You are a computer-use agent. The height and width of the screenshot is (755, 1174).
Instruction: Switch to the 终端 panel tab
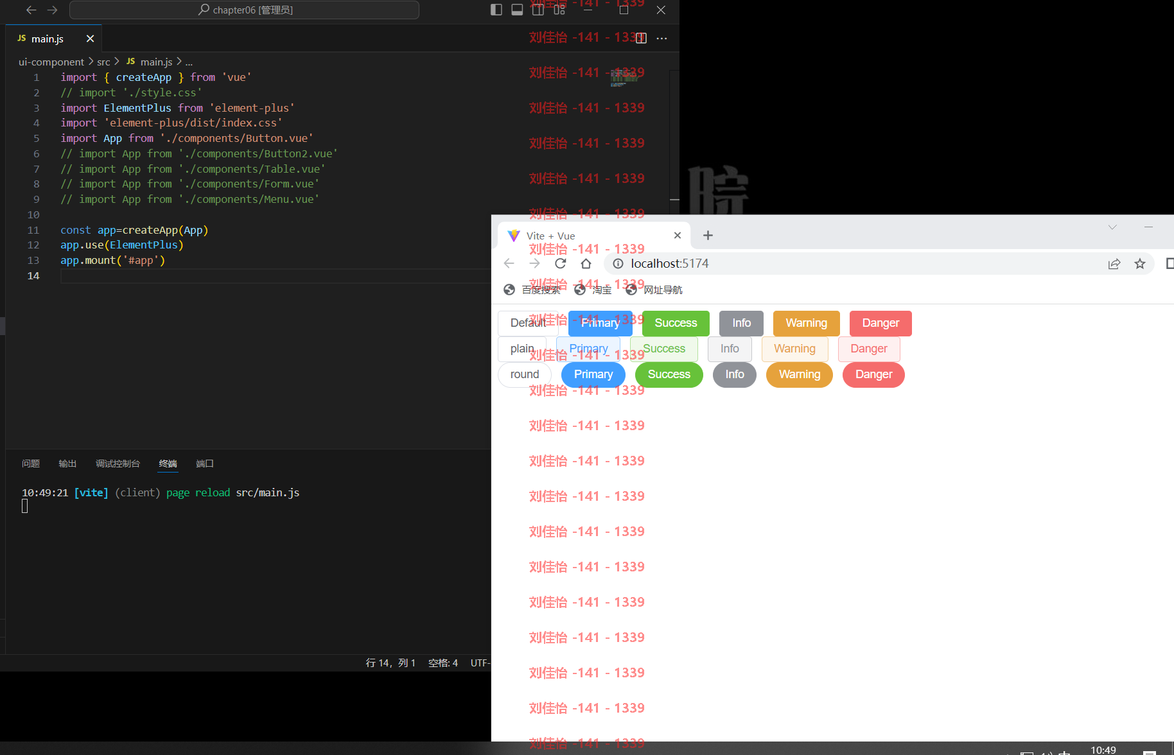click(168, 464)
